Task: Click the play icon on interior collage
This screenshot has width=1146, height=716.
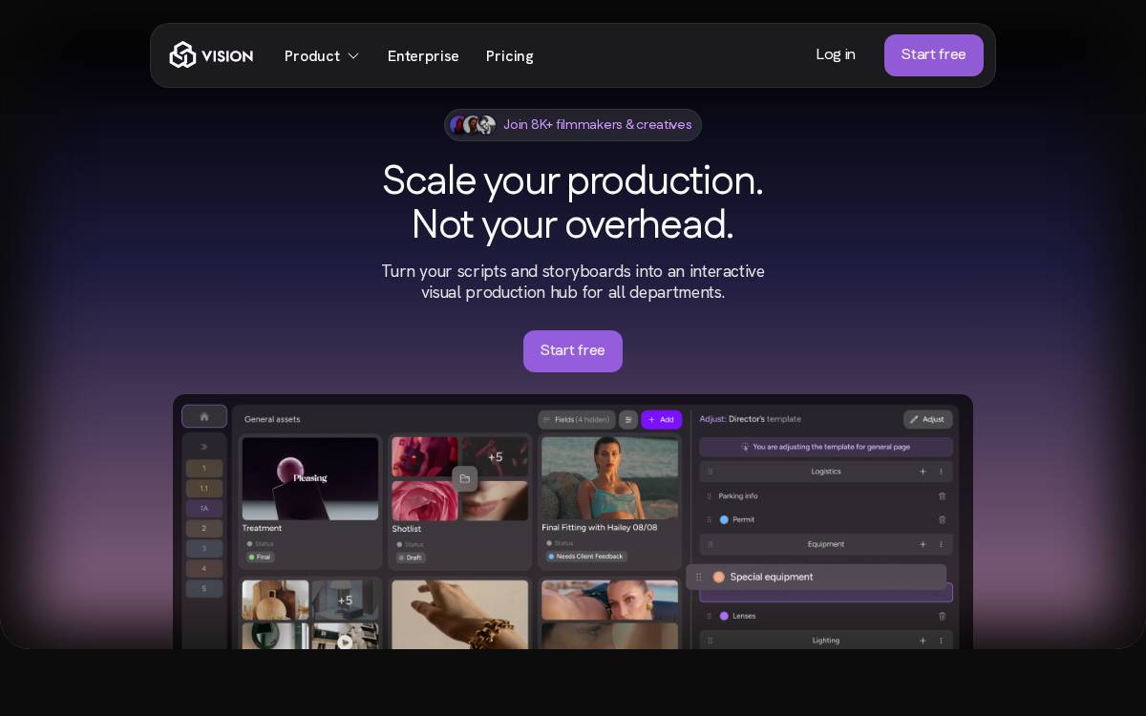Action: tap(346, 642)
